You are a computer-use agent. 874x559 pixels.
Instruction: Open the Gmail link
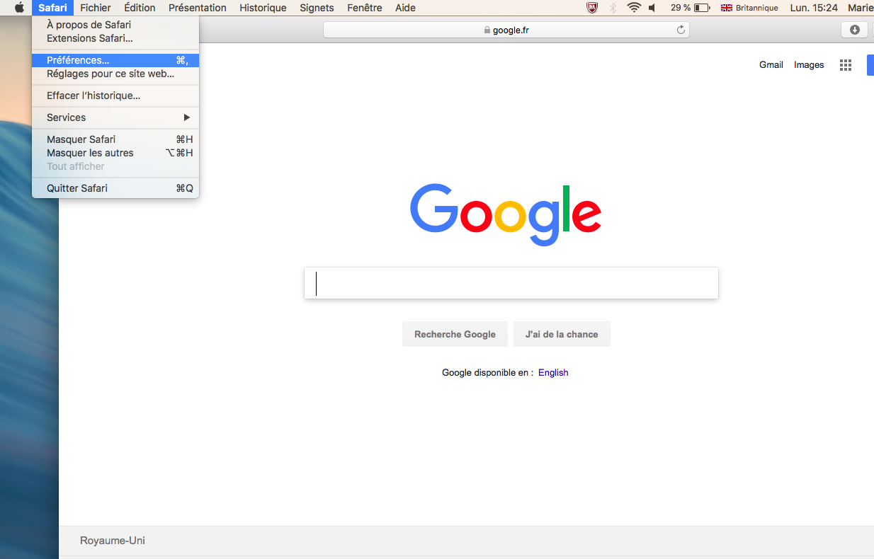(771, 65)
